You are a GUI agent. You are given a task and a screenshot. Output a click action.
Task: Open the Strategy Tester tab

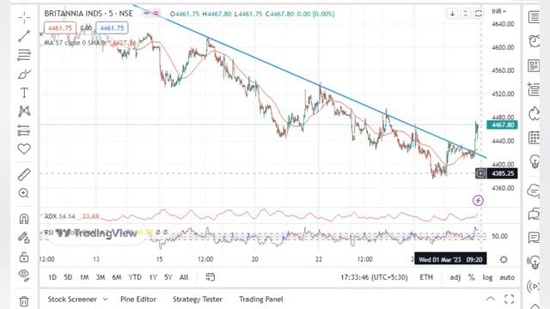[197, 300]
